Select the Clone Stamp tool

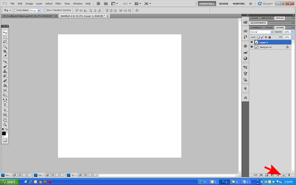click(5, 71)
